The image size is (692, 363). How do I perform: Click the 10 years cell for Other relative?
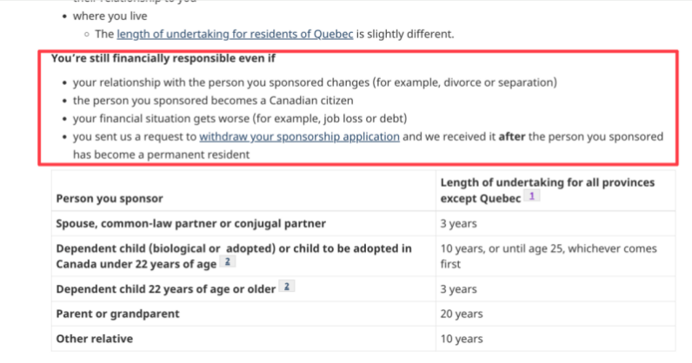pos(461,339)
